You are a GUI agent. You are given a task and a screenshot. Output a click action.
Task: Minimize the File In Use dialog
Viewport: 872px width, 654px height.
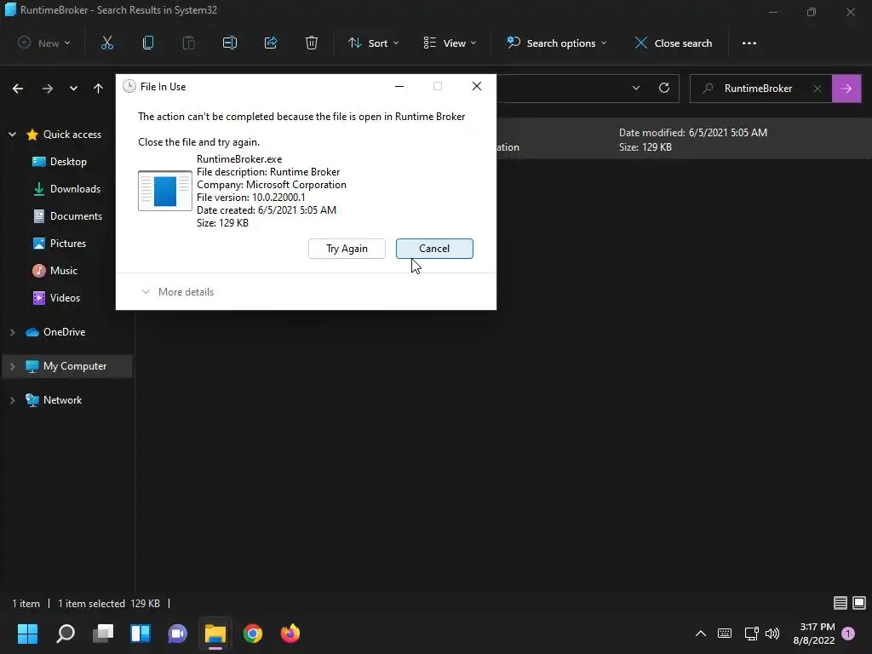[399, 86]
